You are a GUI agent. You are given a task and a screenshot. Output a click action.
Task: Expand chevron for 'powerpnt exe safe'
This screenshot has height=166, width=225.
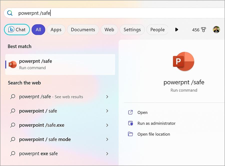(107, 154)
